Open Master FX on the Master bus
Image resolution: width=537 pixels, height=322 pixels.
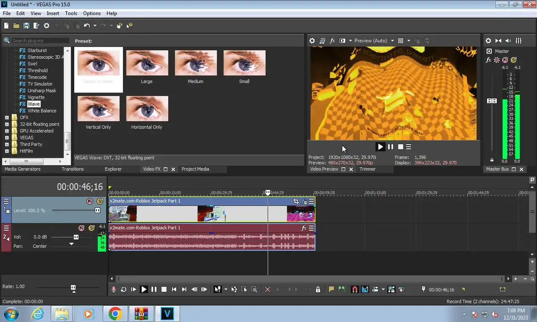[x=488, y=60]
